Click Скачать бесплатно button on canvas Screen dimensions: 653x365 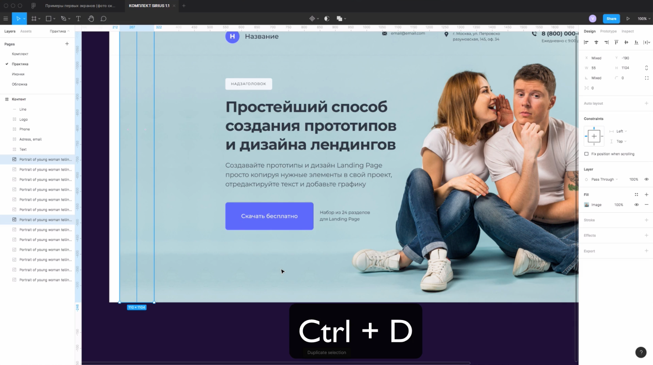(x=269, y=216)
